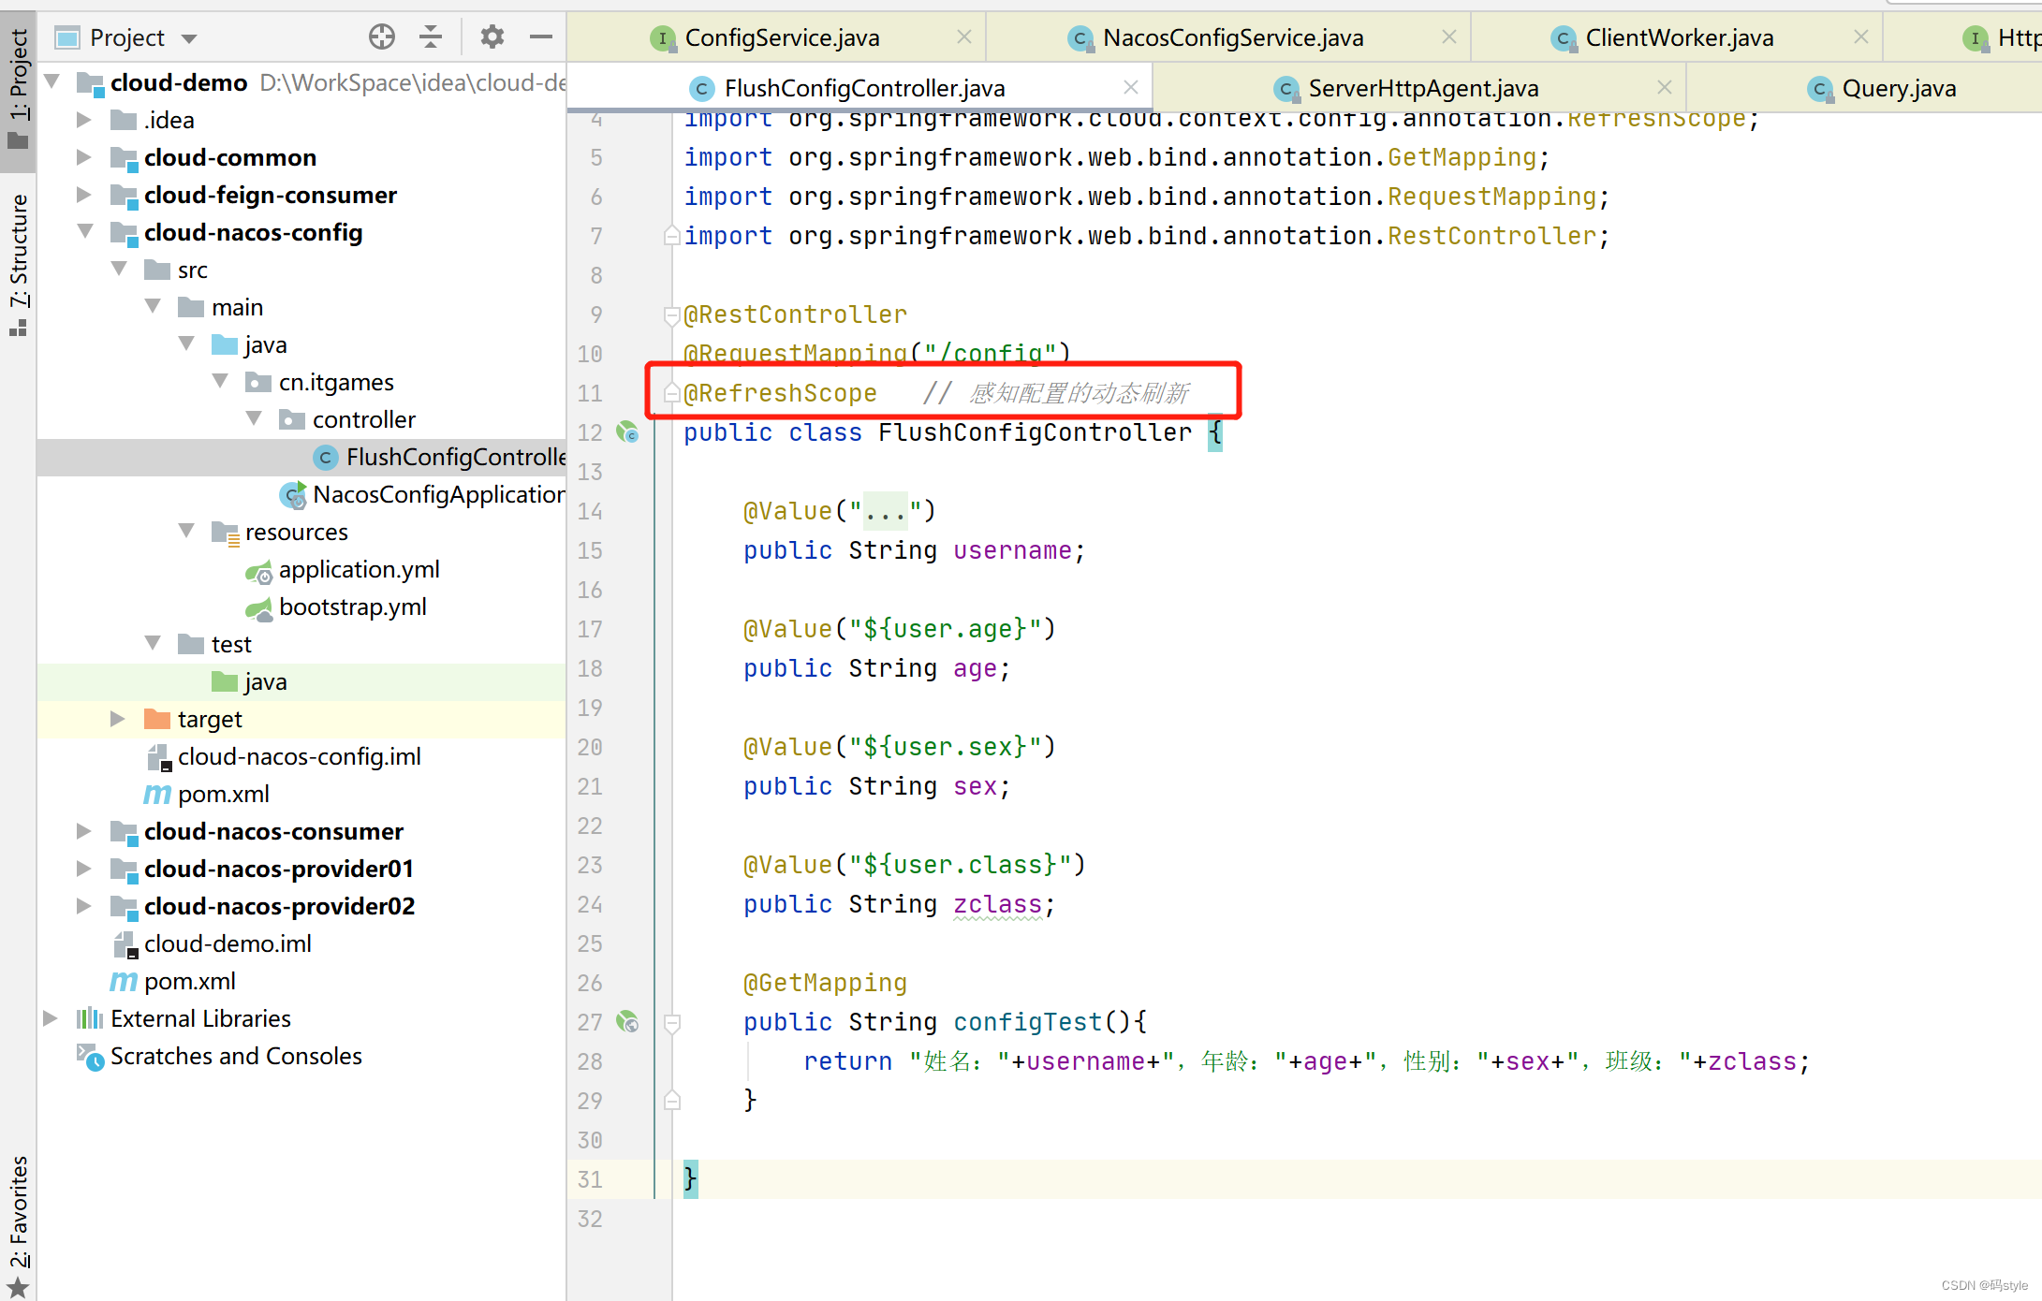Select FlushConfigController class in project tree
Viewport: 2042px width, 1301px height.
[x=301, y=457]
